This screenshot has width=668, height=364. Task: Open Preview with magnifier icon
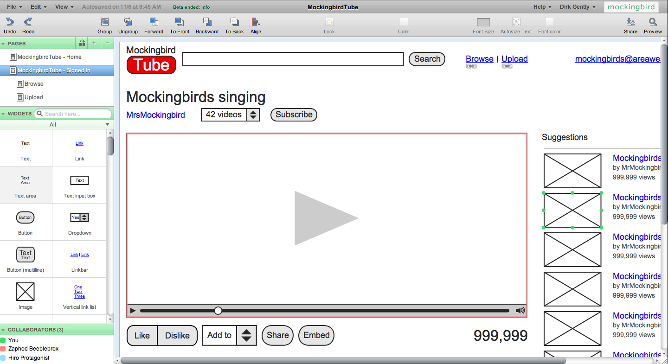click(653, 22)
